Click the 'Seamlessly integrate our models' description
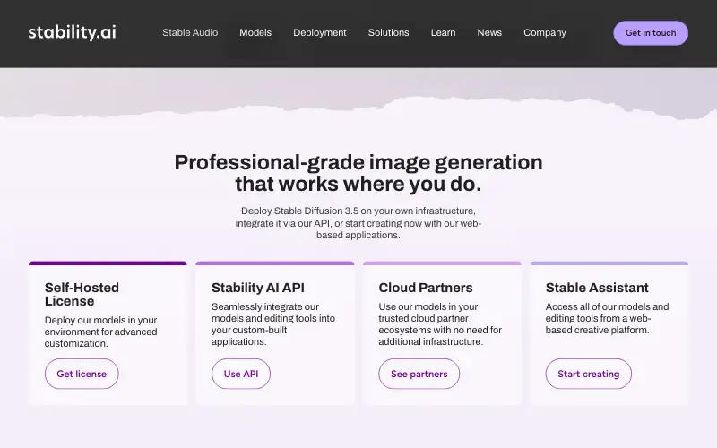Image resolution: width=717 pixels, height=448 pixels. [273, 324]
